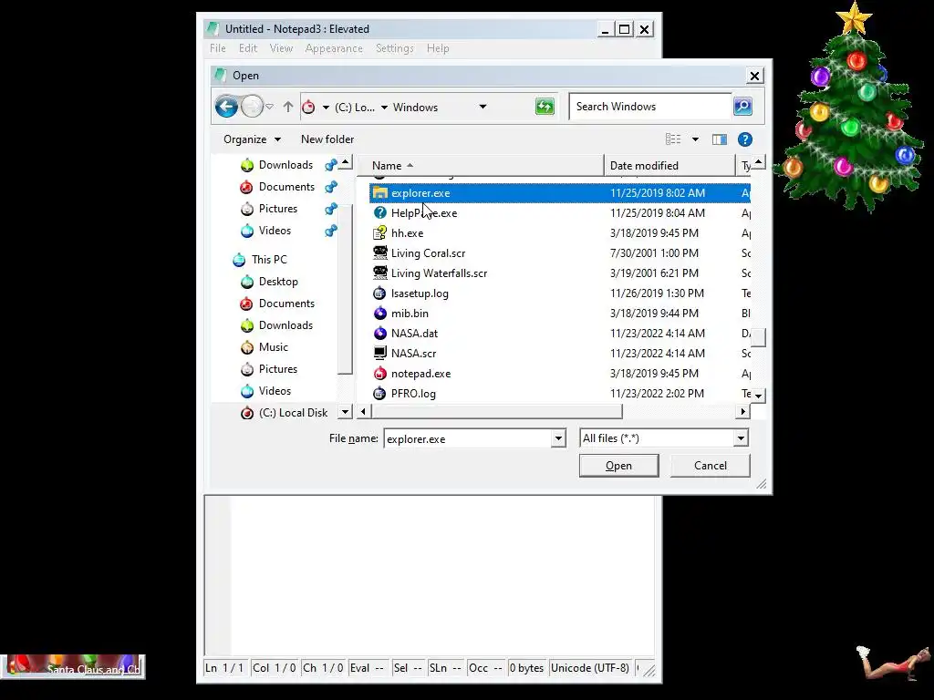Open the Organize dropdown menu
Image resolution: width=934 pixels, height=700 pixels.
[252, 139]
